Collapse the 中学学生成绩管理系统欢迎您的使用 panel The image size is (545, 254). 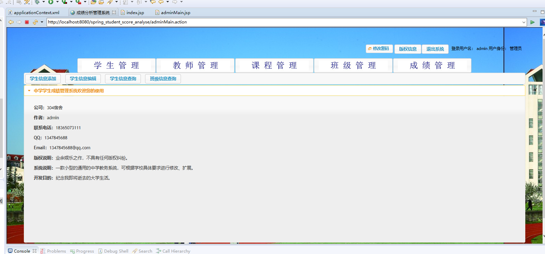(29, 91)
